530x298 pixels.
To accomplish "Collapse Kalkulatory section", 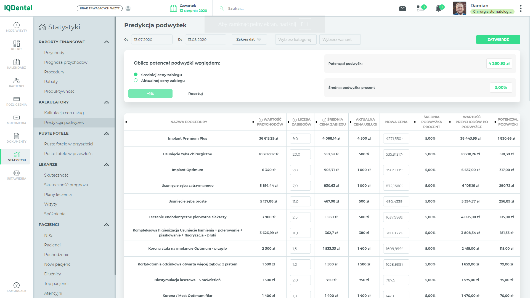I will point(107,102).
